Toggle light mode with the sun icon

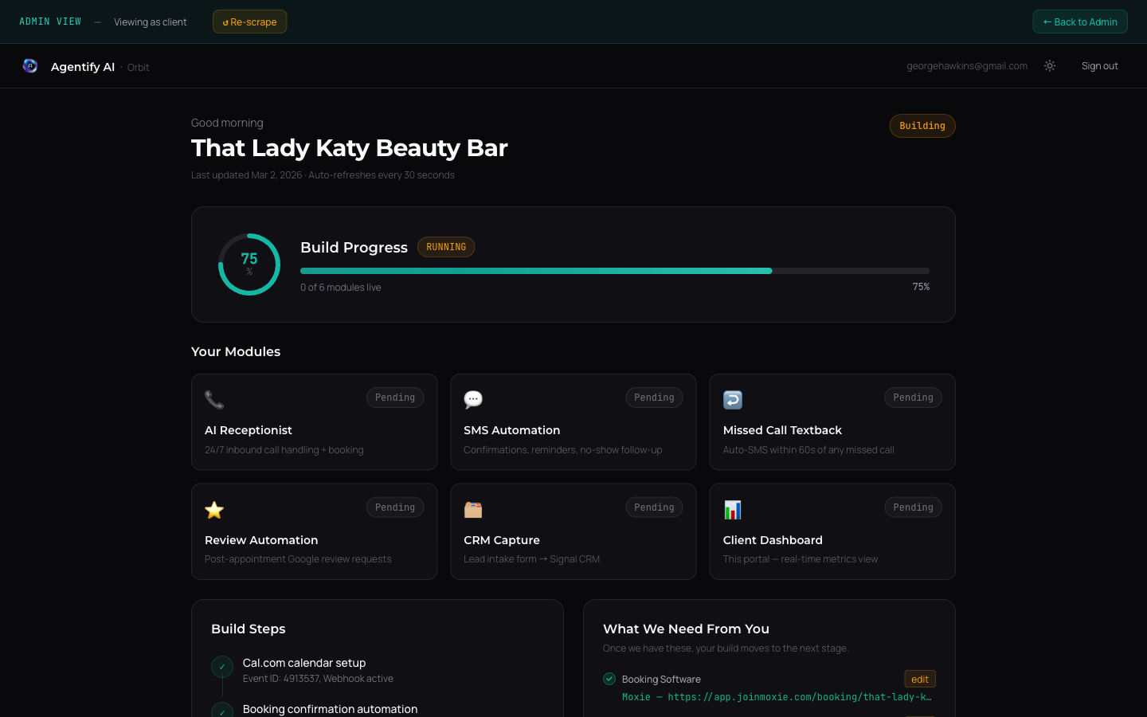1050,65
